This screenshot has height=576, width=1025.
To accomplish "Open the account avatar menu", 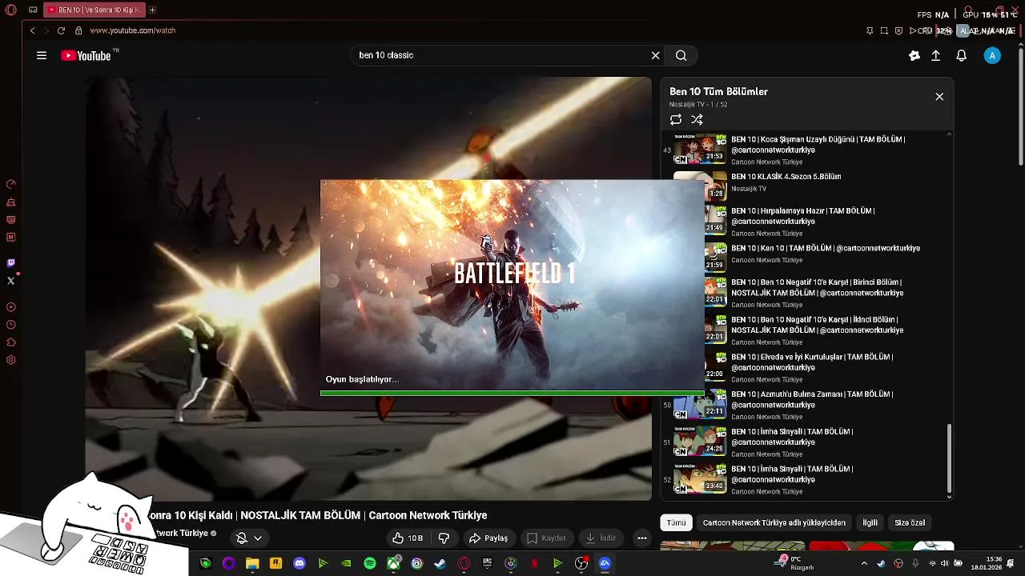I will 992,55.
